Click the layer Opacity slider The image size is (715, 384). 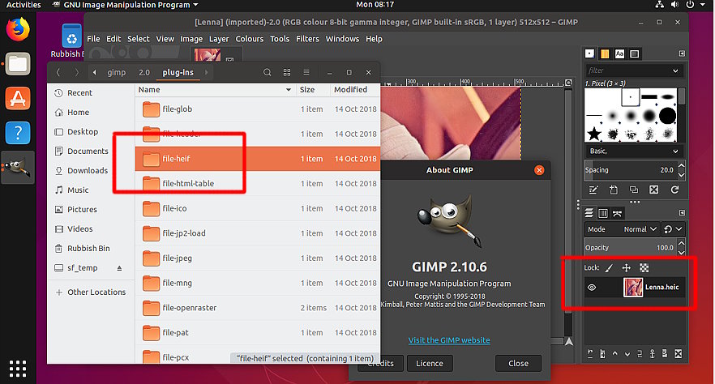[x=629, y=248]
